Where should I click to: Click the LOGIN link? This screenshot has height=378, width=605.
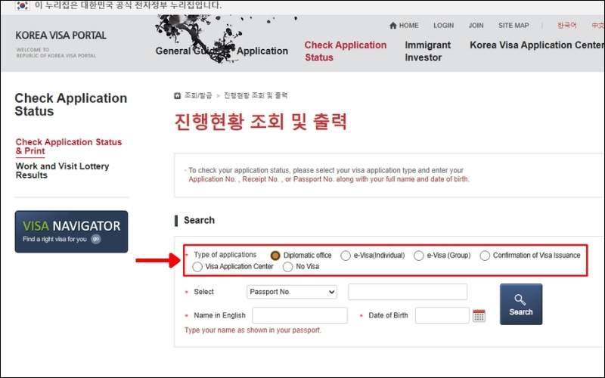[443, 26]
